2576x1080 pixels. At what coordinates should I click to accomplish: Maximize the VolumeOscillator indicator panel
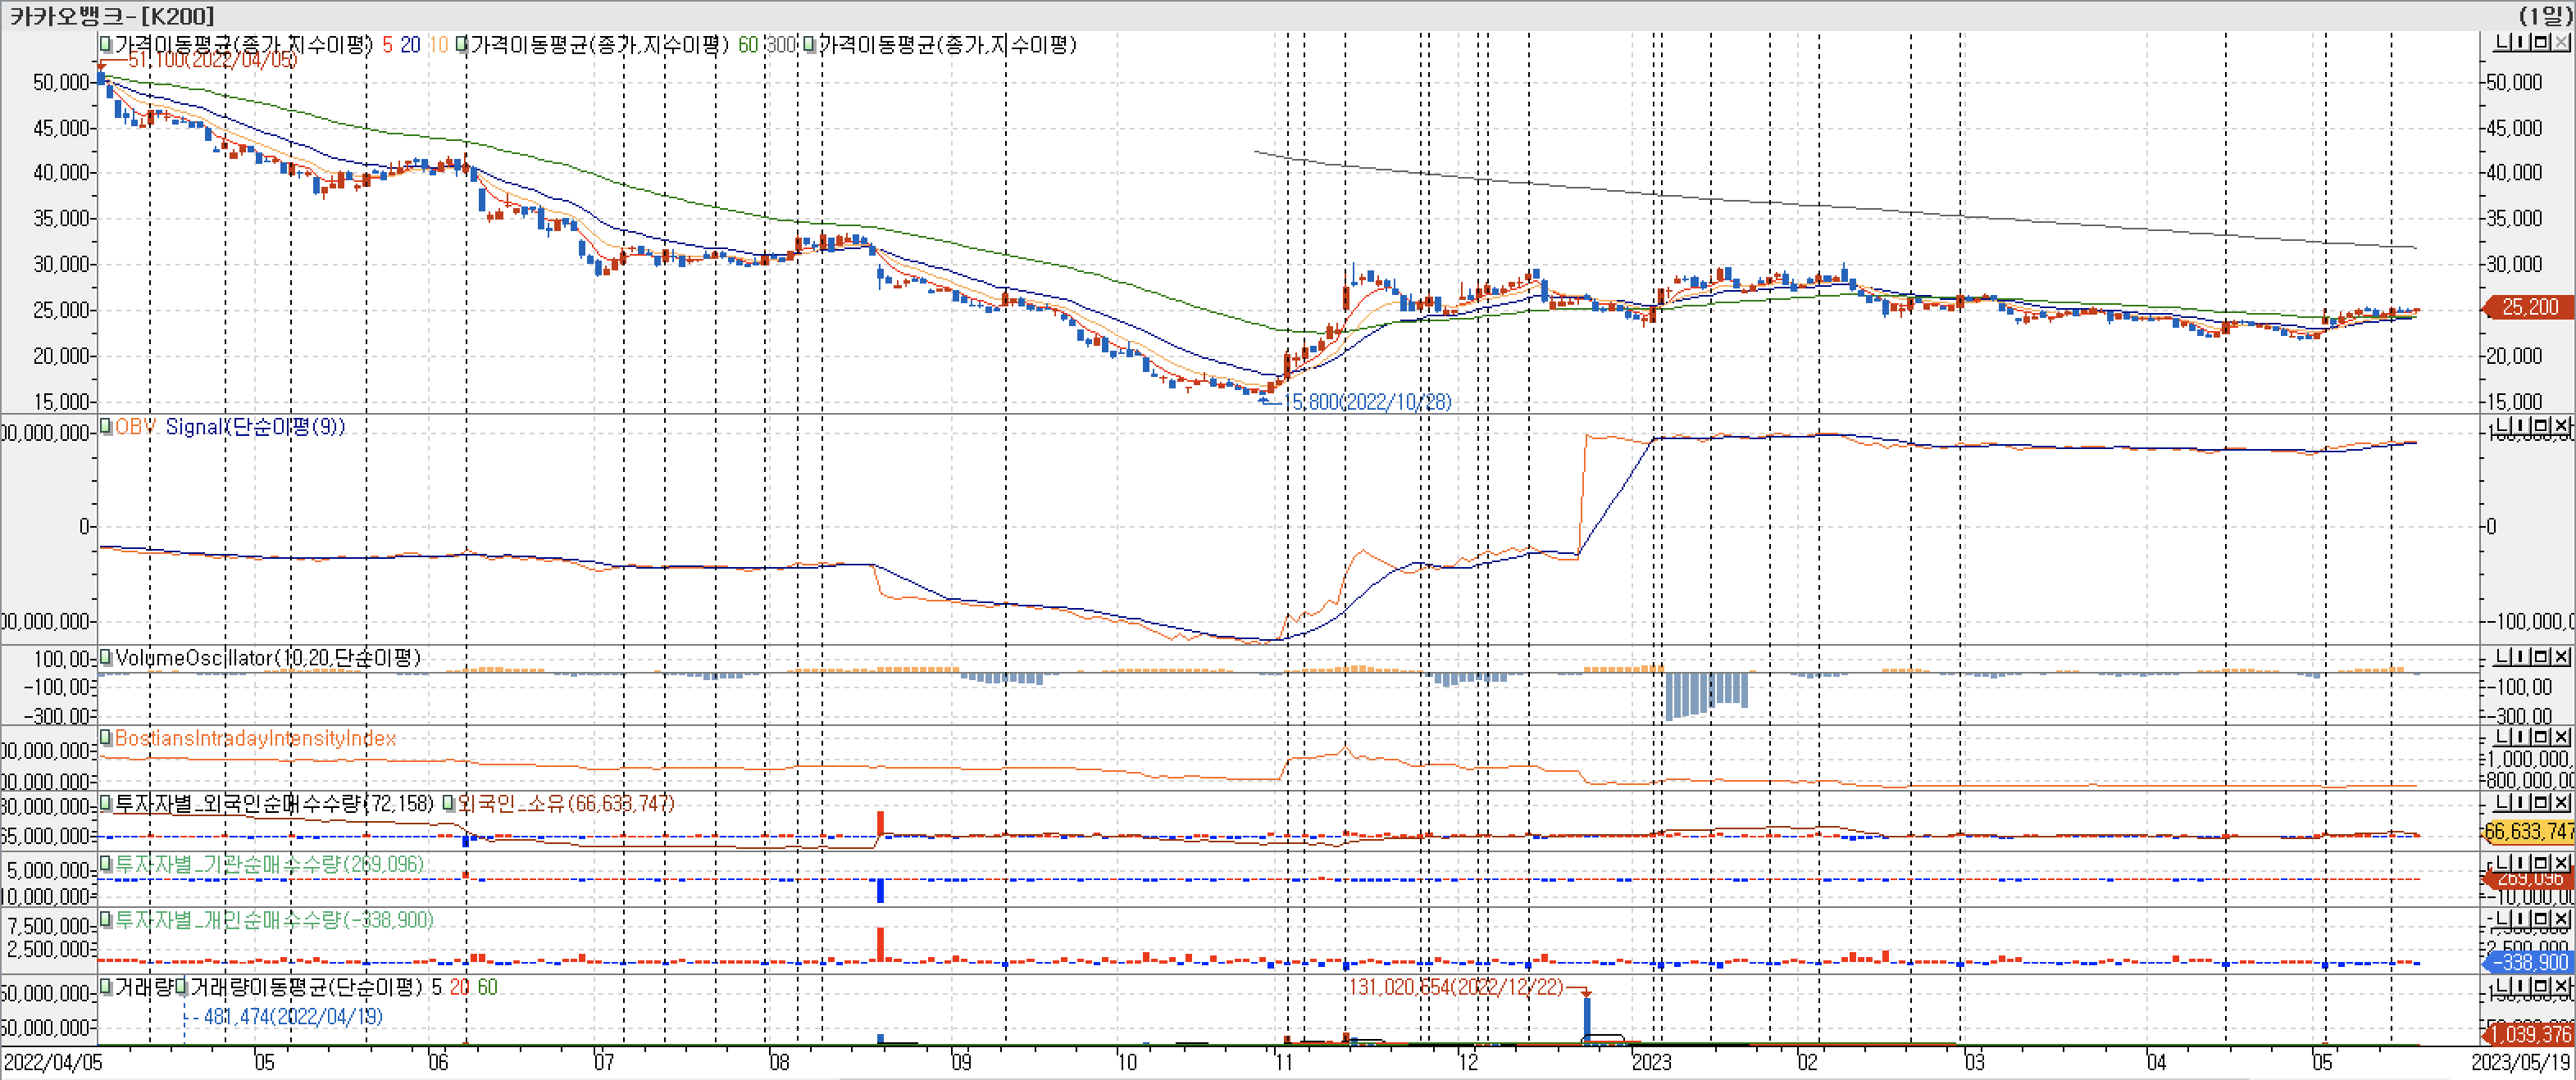tap(2541, 656)
